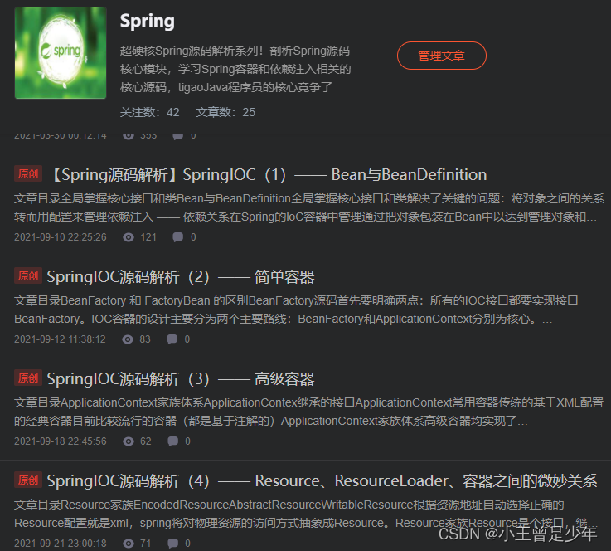This screenshot has height=551, width=611.
Task: Click the eye view icon showing 71
Action: (x=129, y=544)
